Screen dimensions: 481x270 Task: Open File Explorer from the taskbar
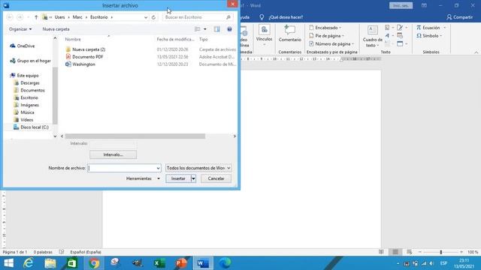[x=50, y=263]
